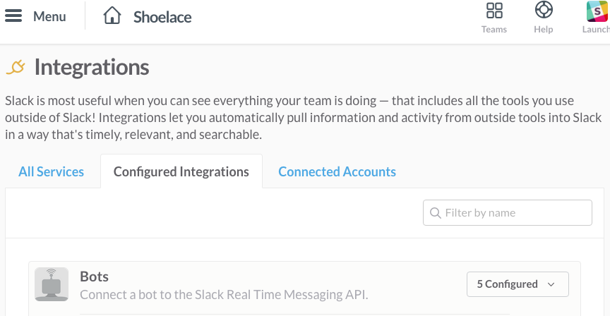The image size is (610, 316).
Task: Open the Connected Accounts tab
Action: (337, 171)
